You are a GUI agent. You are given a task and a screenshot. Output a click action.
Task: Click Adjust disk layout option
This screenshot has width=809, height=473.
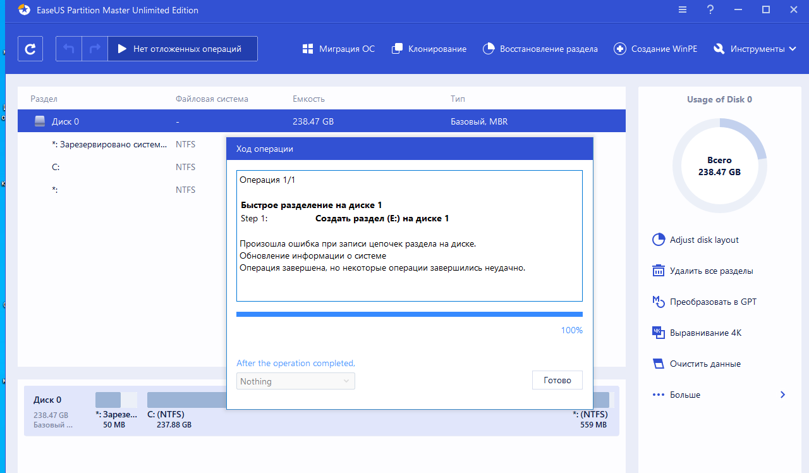[x=695, y=240]
